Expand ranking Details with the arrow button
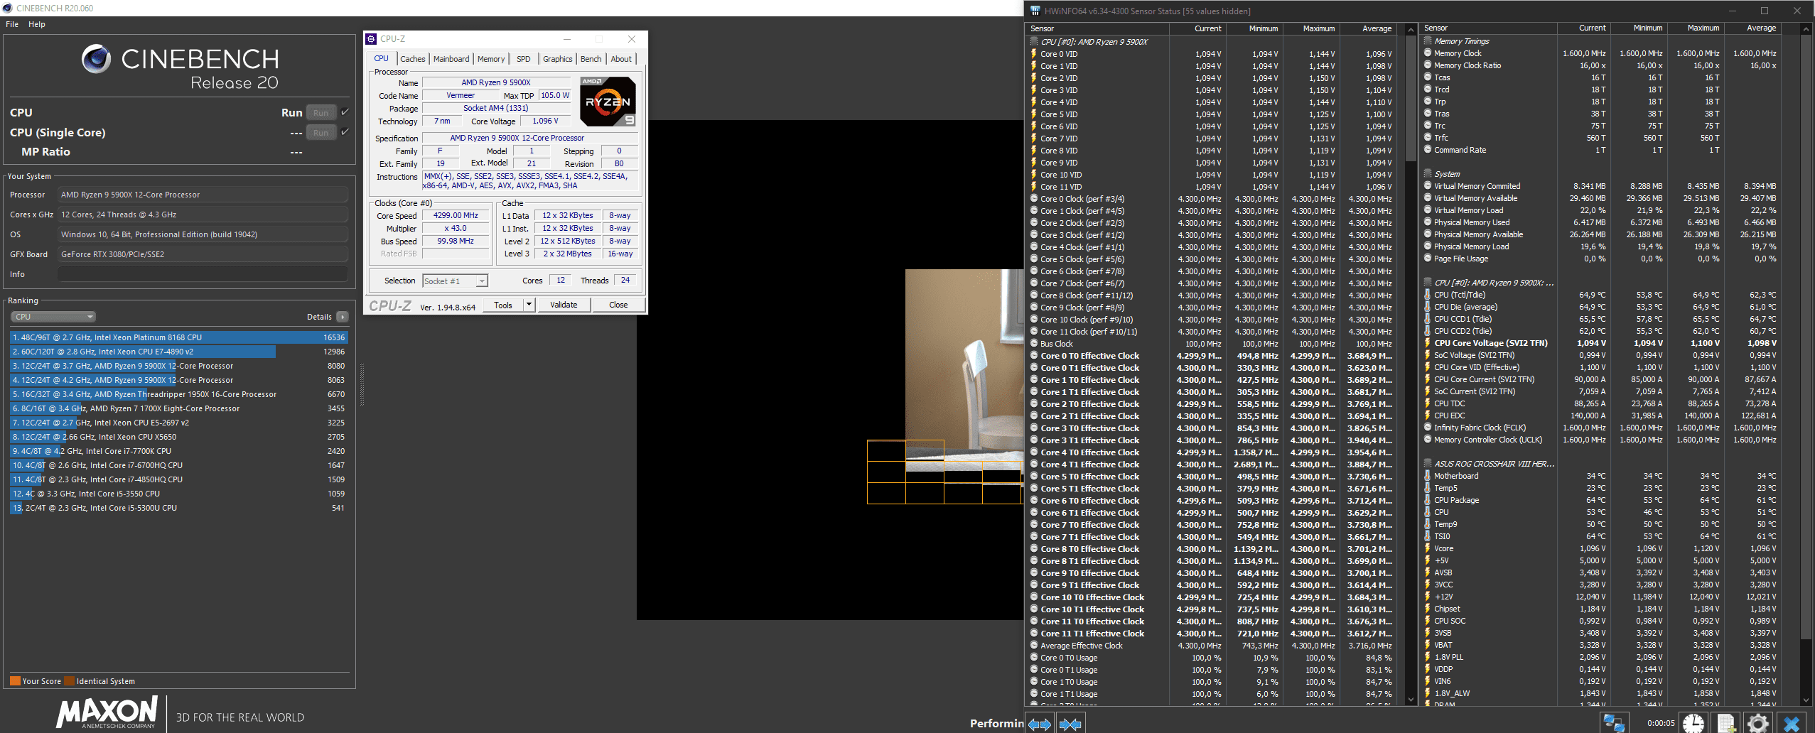Viewport: 1815px width, 733px height. click(343, 317)
